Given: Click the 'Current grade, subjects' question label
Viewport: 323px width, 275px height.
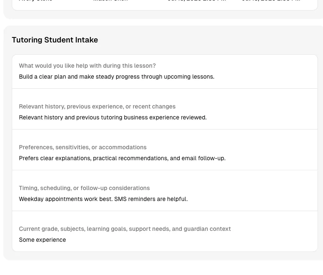Looking at the screenshot, I should tap(125, 229).
